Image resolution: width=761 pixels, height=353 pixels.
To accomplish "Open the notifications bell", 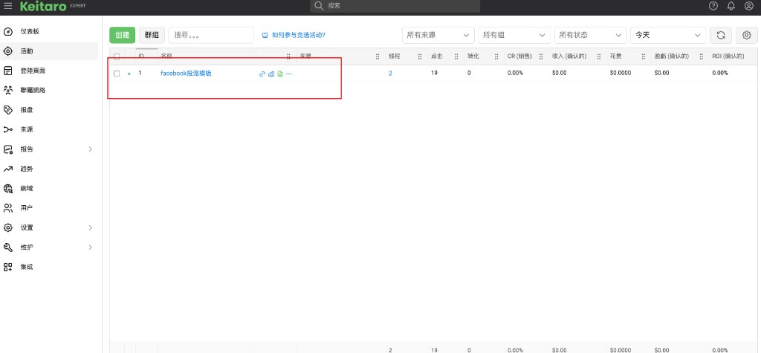I will (x=731, y=6).
